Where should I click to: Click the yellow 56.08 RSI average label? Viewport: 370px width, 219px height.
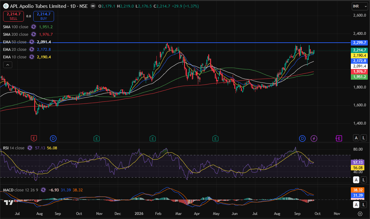click(x=358, y=168)
